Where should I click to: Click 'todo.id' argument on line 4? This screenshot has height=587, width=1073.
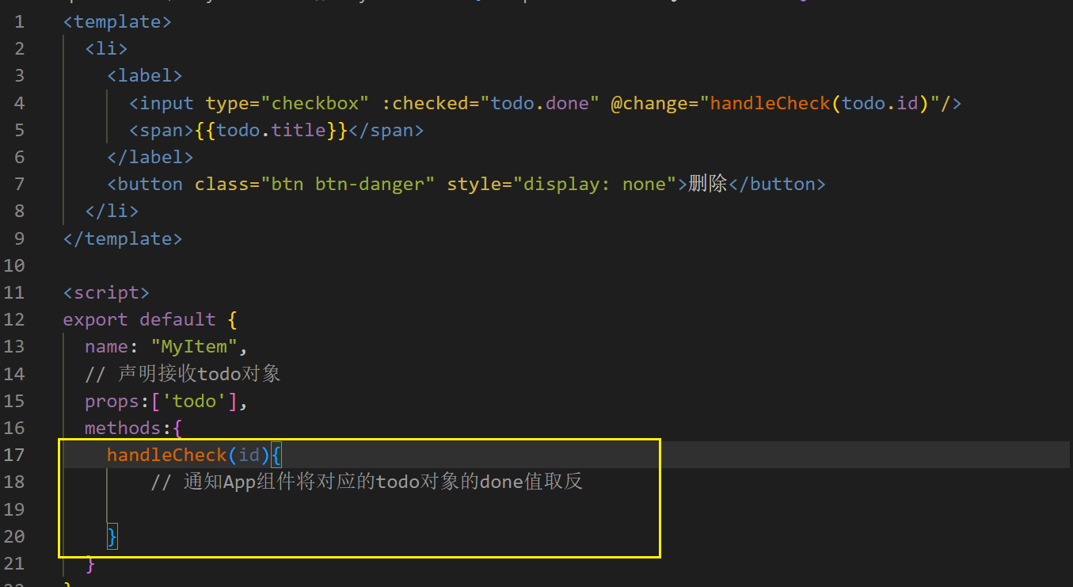(x=879, y=103)
